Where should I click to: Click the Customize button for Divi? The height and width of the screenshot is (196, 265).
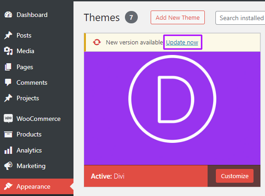[235, 176]
